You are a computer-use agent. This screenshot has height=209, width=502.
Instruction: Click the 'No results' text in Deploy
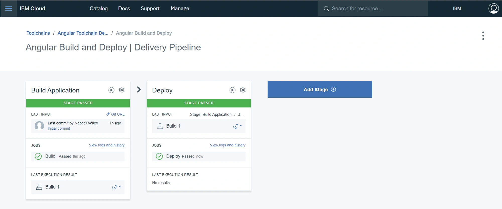pyautogui.click(x=161, y=183)
